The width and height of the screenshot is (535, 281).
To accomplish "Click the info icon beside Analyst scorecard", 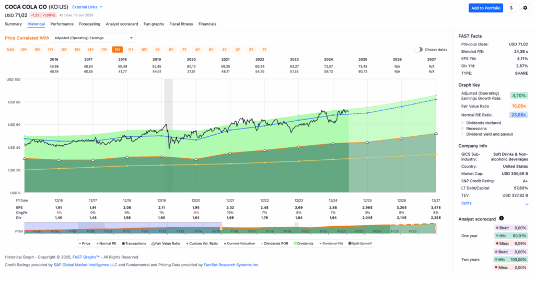I will 501,218.
